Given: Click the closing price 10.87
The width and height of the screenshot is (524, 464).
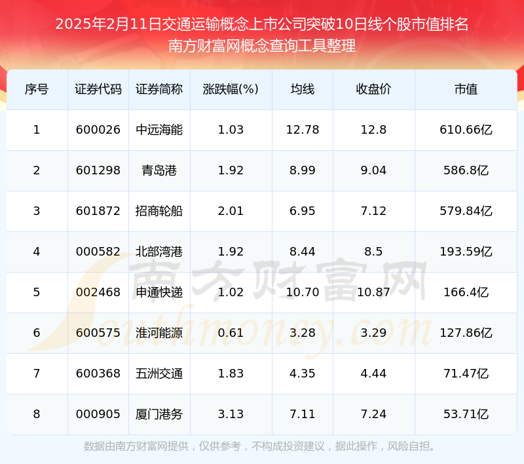Looking at the screenshot, I should point(373,292).
